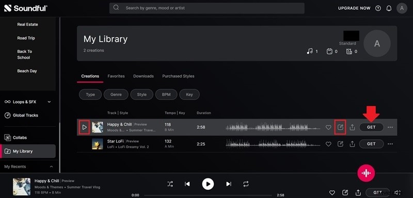The width and height of the screenshot is (413, 198).
Task: Favorite the current track in player bar
Action: 332,192
